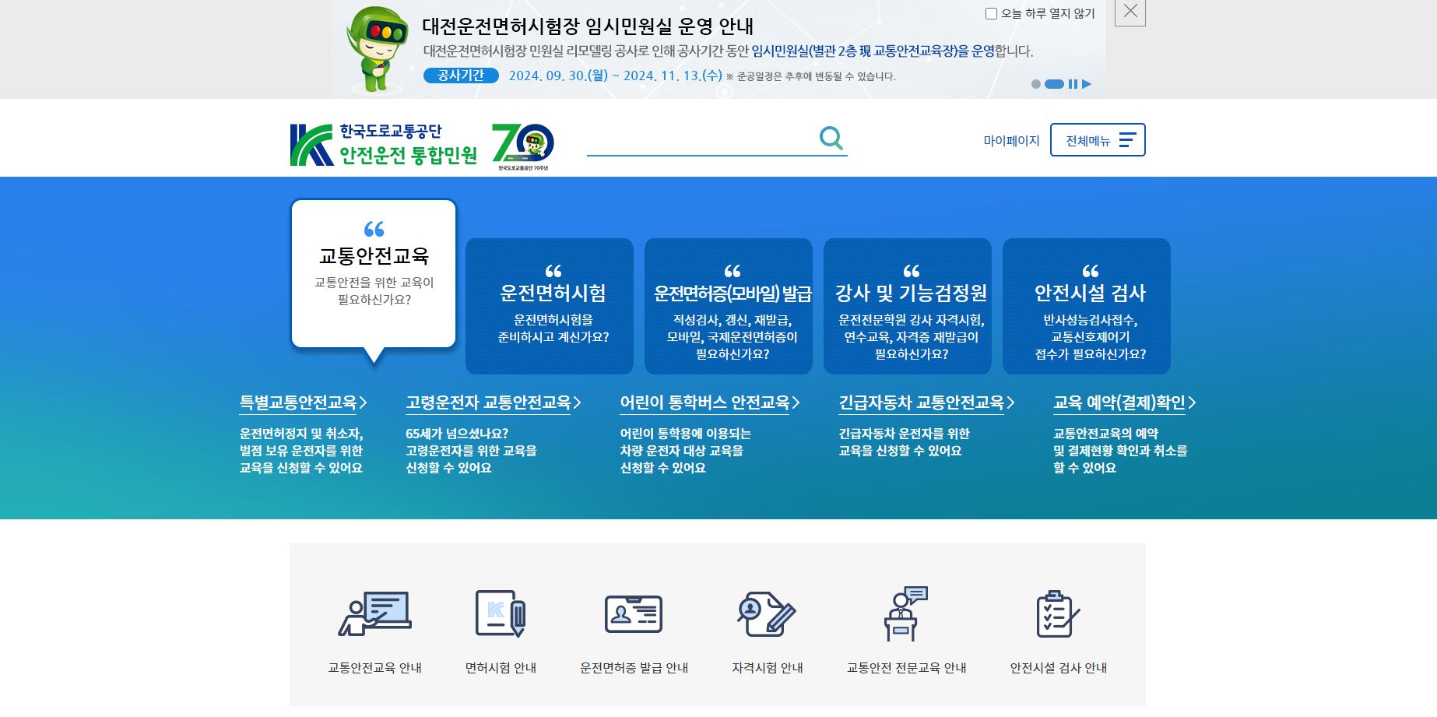The image size is (1437, 717).
Task: Click the search magnifier icon
Action: click(x=831, y=139)
